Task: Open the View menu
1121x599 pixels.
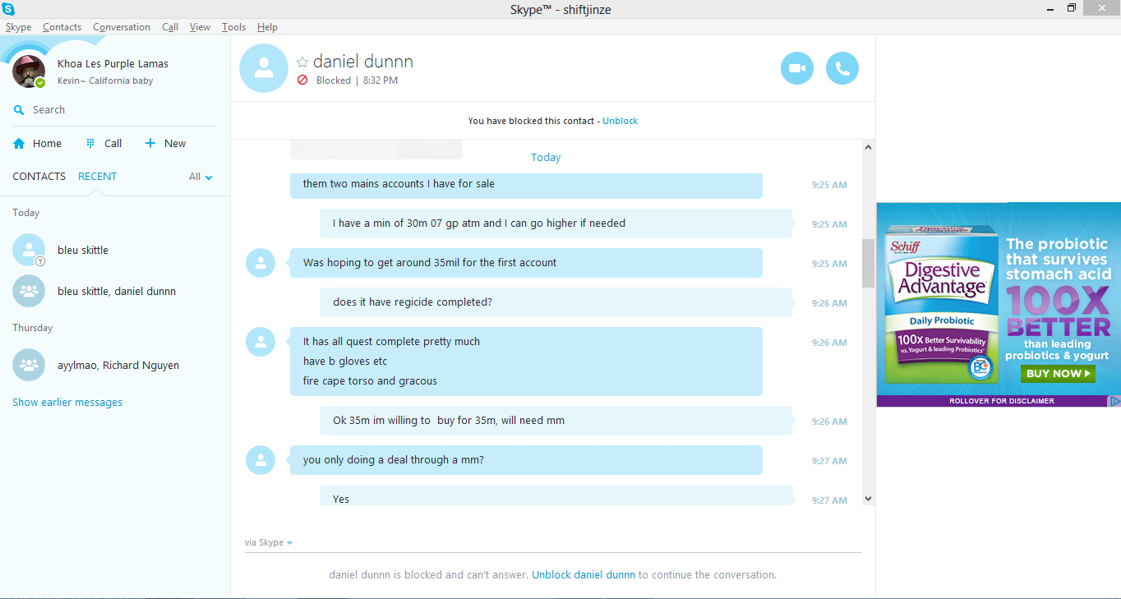Action: coord(200,27)
